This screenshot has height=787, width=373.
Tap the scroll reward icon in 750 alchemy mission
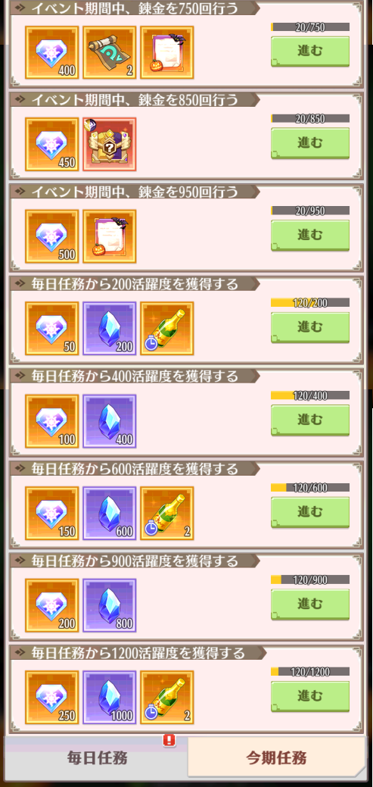point(109,53)
